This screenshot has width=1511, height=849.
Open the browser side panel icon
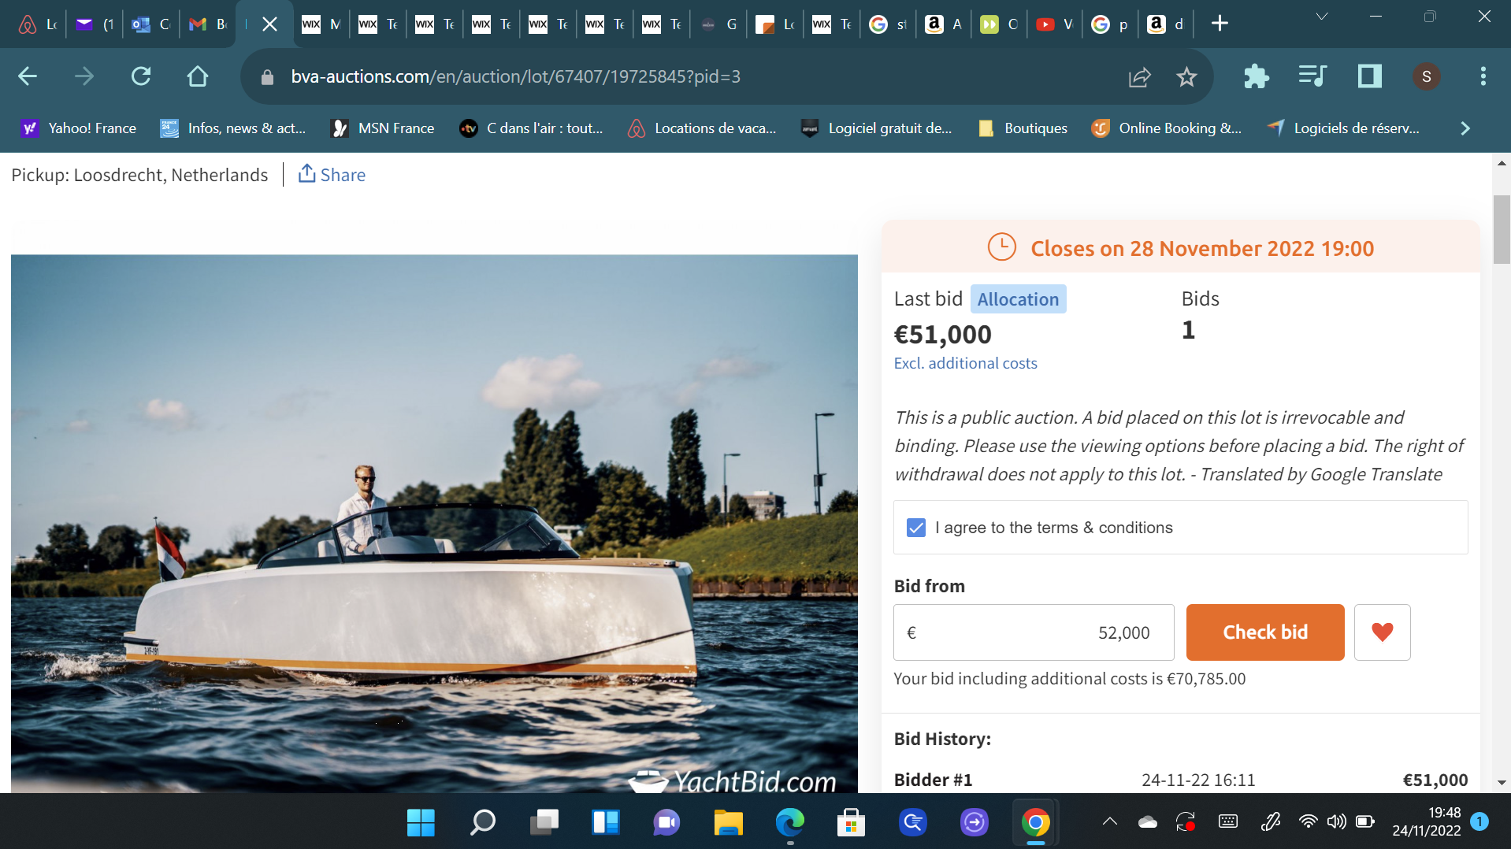click(x=1369, y=76)
